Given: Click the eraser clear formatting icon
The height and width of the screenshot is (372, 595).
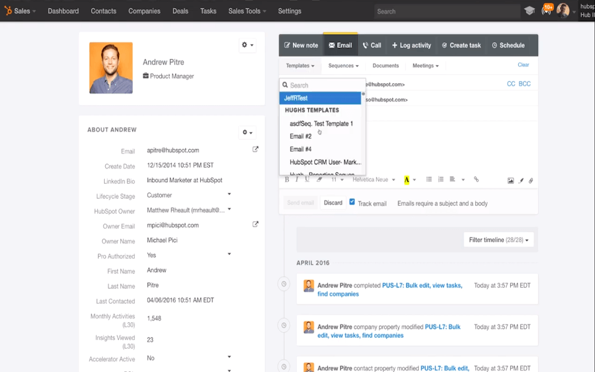Looking at the screenshot, I should (320, 180).
